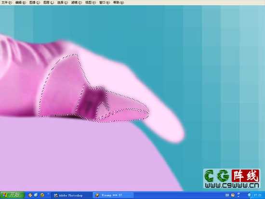Screen dimensions: 265x199
Task: Open the 视图 (View) menu
Action: (91, 2)
